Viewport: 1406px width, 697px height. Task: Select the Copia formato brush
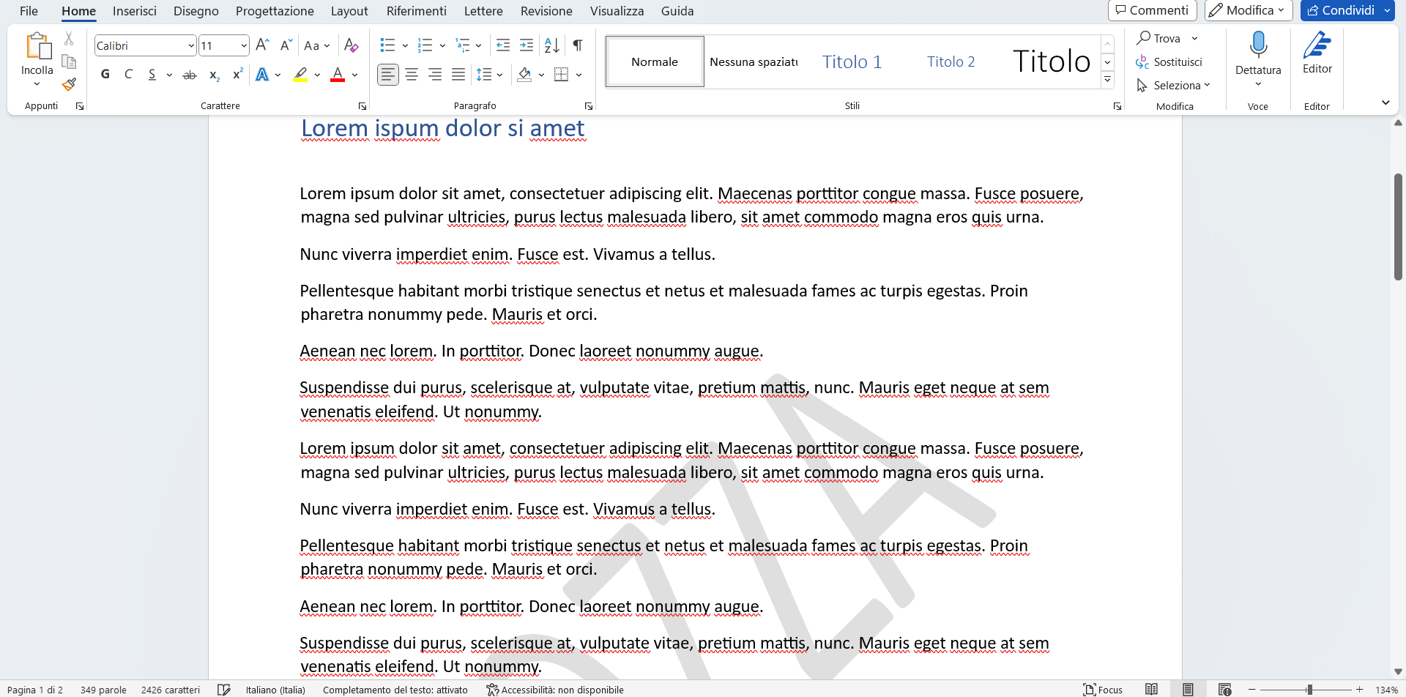click(x=68, y=84)
